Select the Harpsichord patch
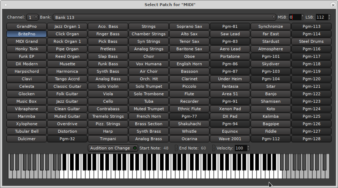 pyautogui.click(x=26, y=71)
